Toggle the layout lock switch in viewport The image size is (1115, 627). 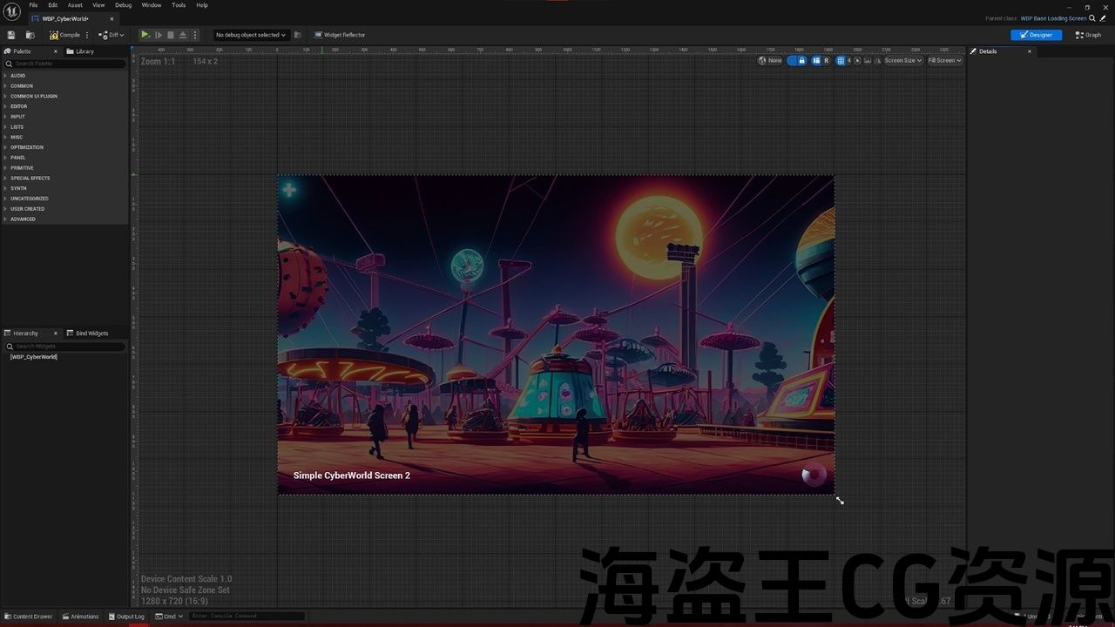tap(797, 61)
